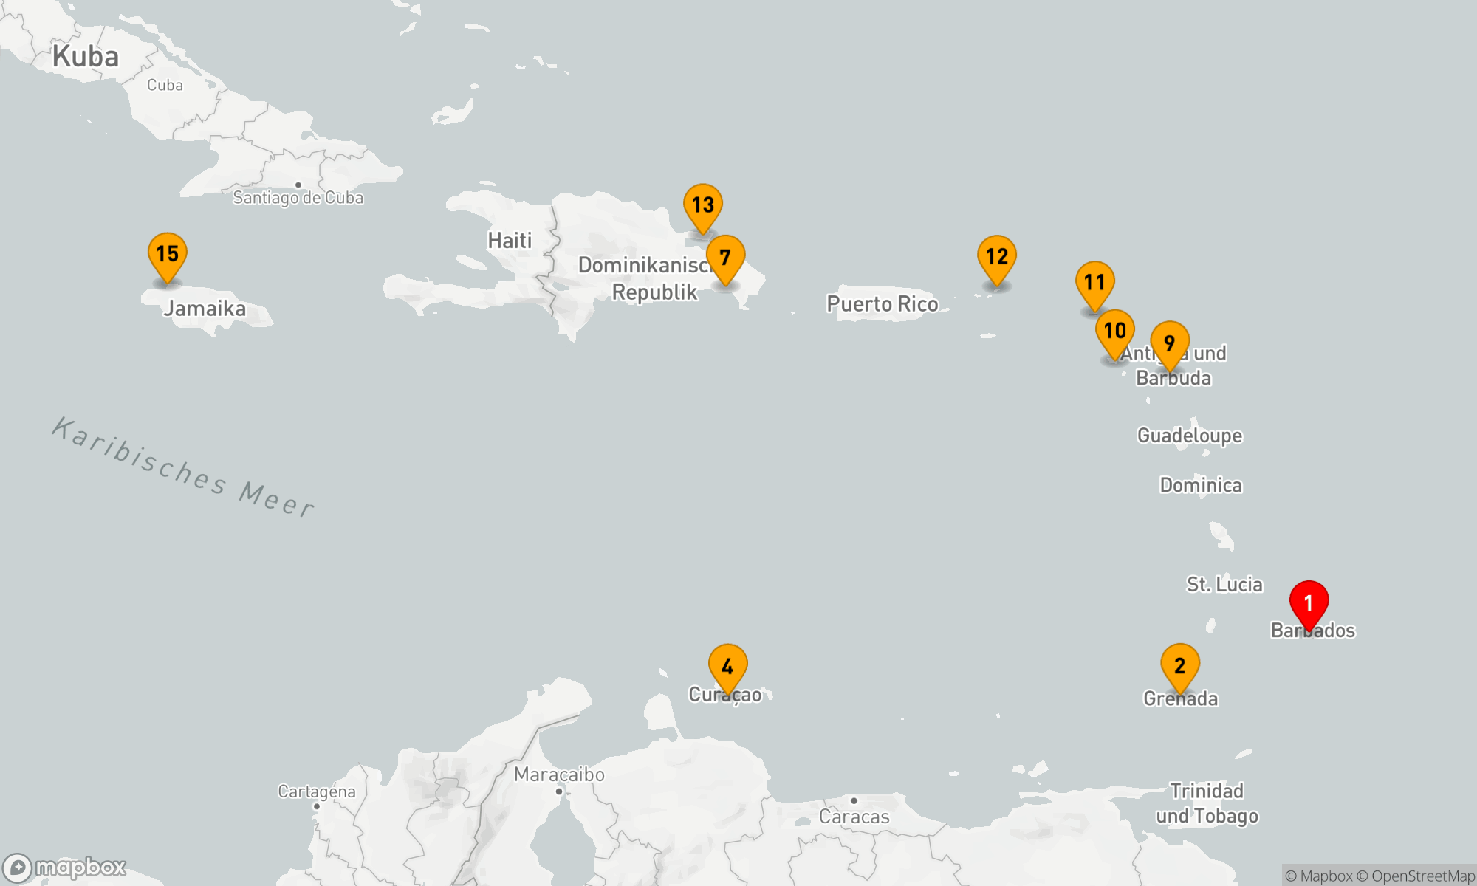Screen dimensions: 1477x886
Task: Select orange marker number 10
Action: point(1114,331)
